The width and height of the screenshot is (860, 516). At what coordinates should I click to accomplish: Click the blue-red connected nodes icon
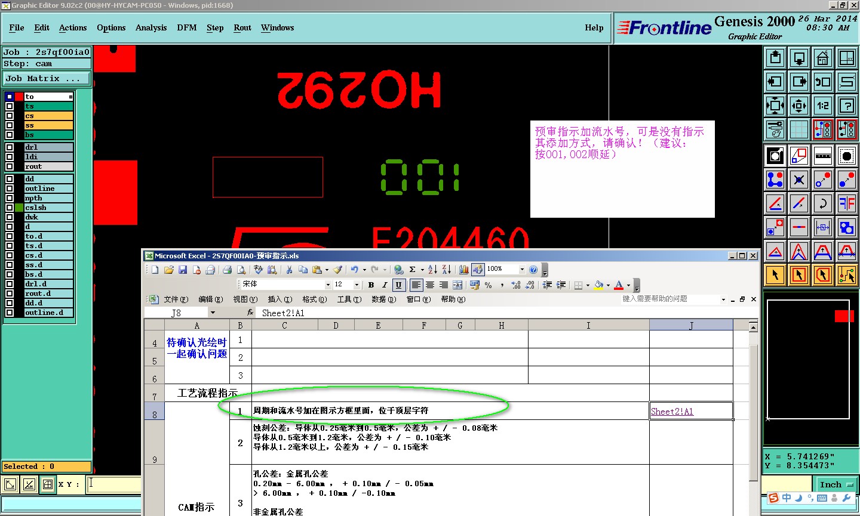tap(775, 180)
